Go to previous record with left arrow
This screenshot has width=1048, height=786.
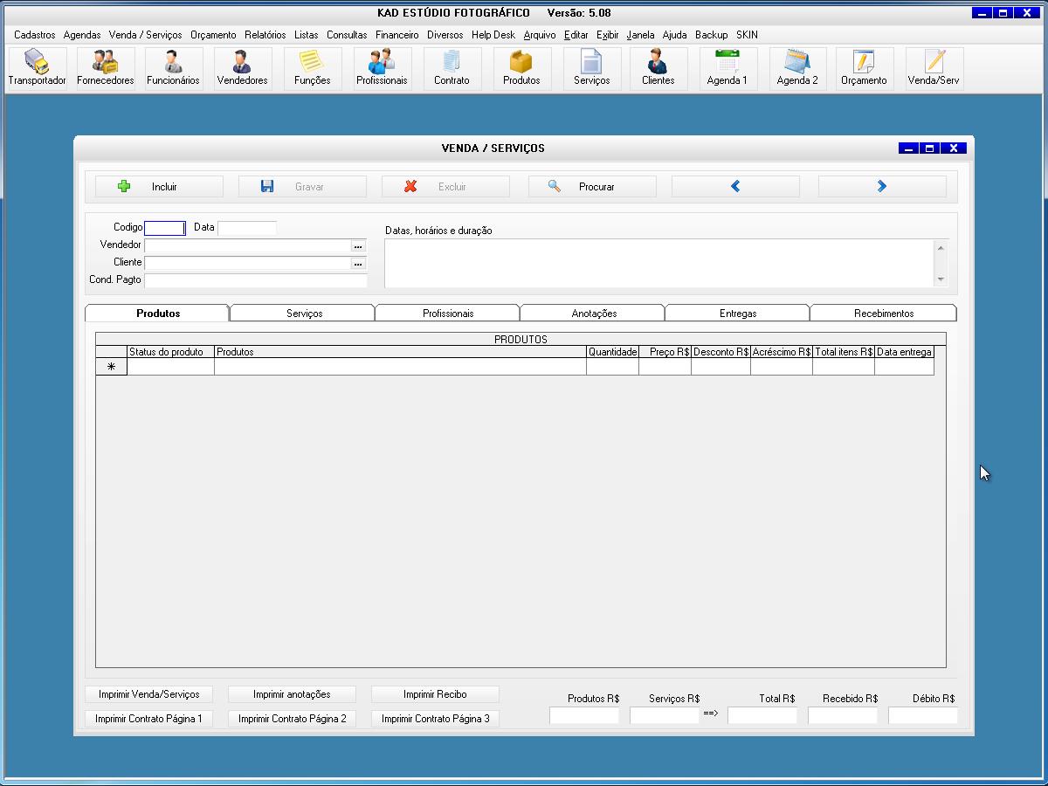click(735, 187)
